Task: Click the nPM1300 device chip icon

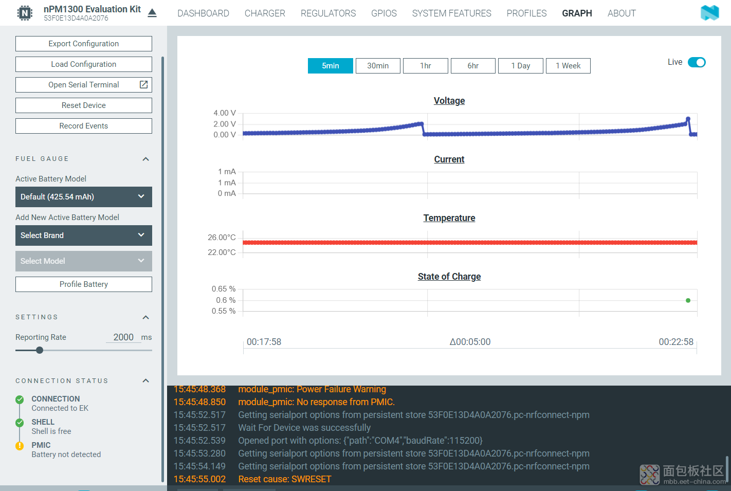Action: tap(25, 13)
